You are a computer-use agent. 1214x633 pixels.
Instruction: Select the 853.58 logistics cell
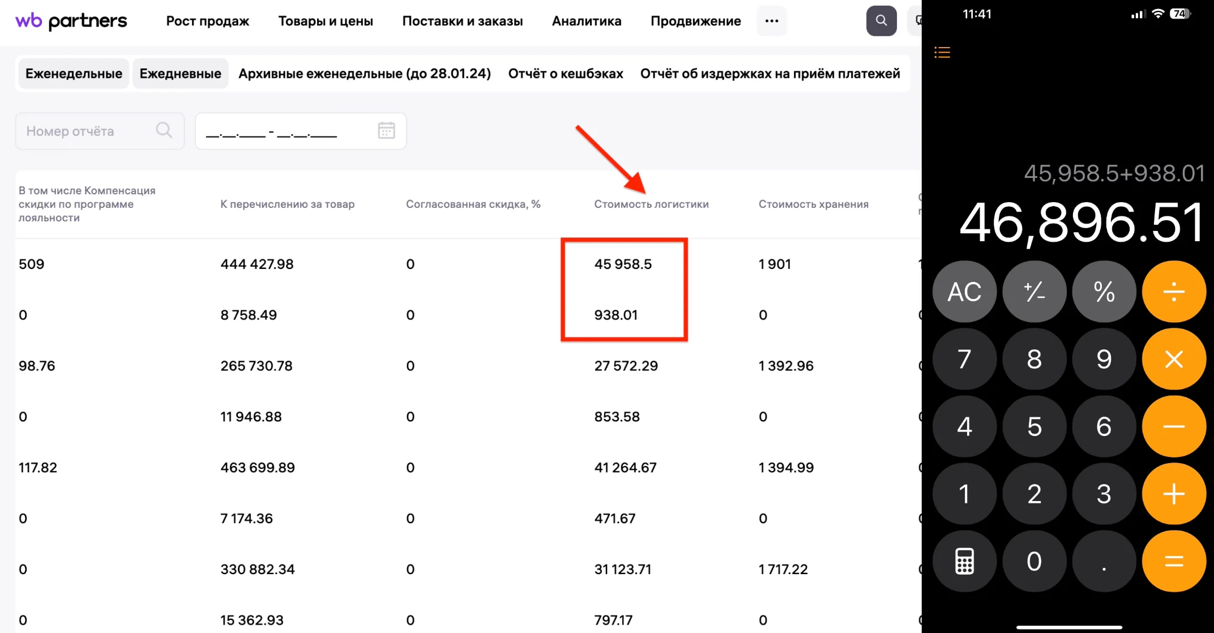click(617, 417)
